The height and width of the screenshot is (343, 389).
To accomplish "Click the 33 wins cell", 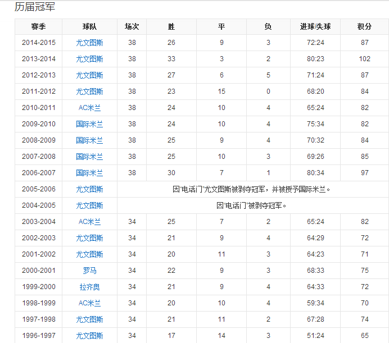I will tap(171, 59).
